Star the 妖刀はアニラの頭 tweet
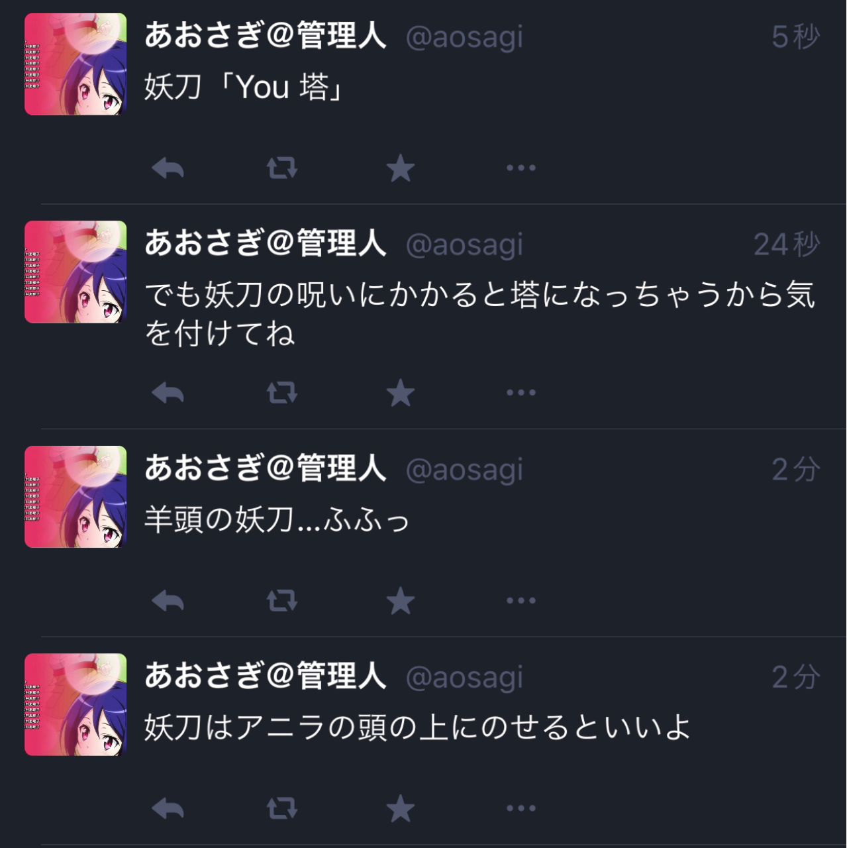Screen dimensions: 847x848 pos(401,808)
